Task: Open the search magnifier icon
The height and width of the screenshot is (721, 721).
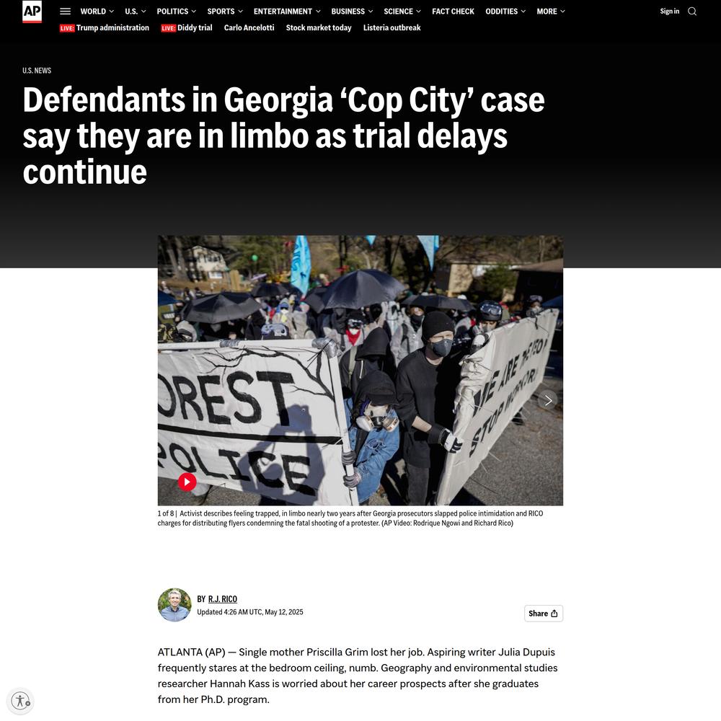Action: [691, 11]
